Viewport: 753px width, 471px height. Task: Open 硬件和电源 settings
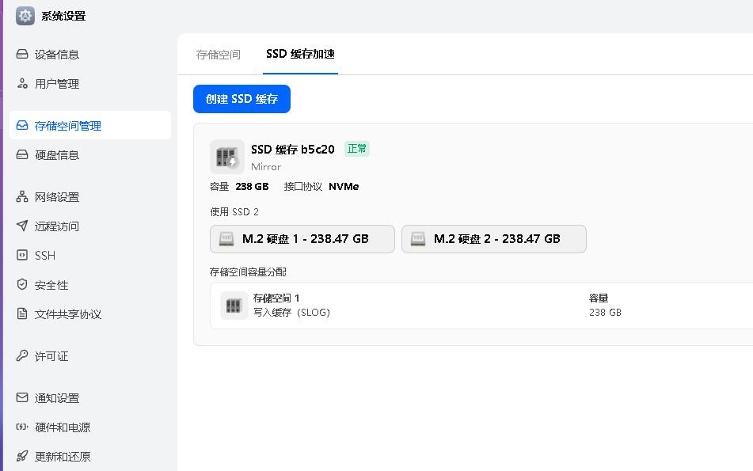click(x=89, y=427)
